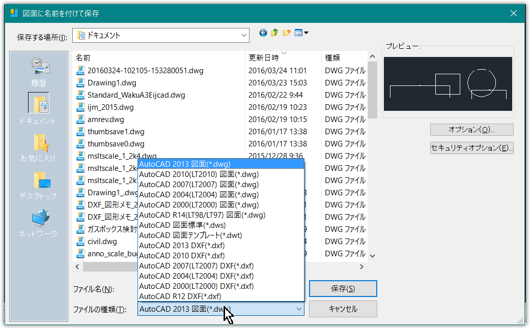Choose AutoCAD 2010(LT2010) 図面(*.dwg)
Image resolution: width=530 pixels, height=329 pixels.
pyautogui.click(x=221, y=174)
